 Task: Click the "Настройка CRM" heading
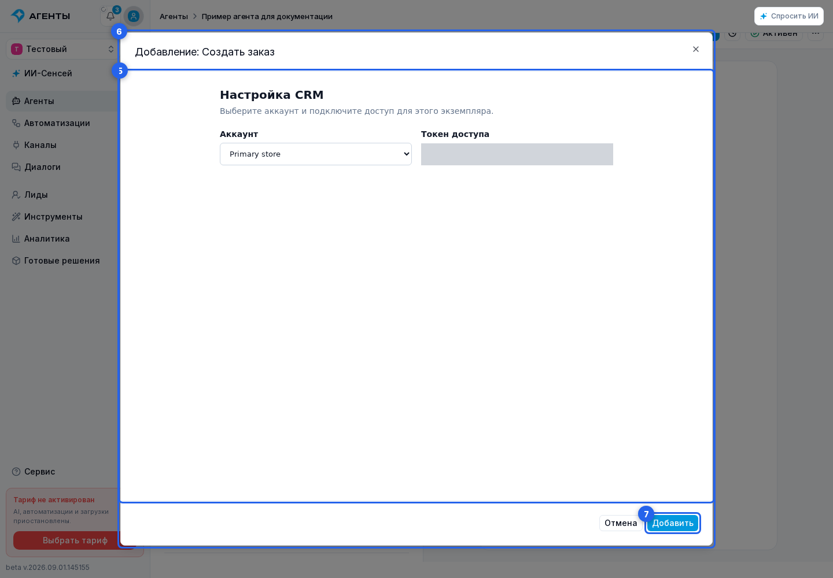[272, 95]
